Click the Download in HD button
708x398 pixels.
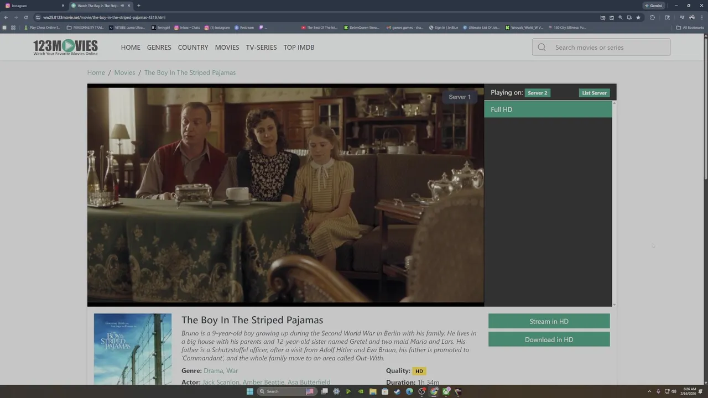(x=549, y=339)
